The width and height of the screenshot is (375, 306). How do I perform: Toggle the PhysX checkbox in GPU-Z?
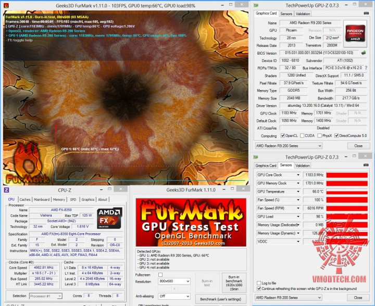point(319,136)
